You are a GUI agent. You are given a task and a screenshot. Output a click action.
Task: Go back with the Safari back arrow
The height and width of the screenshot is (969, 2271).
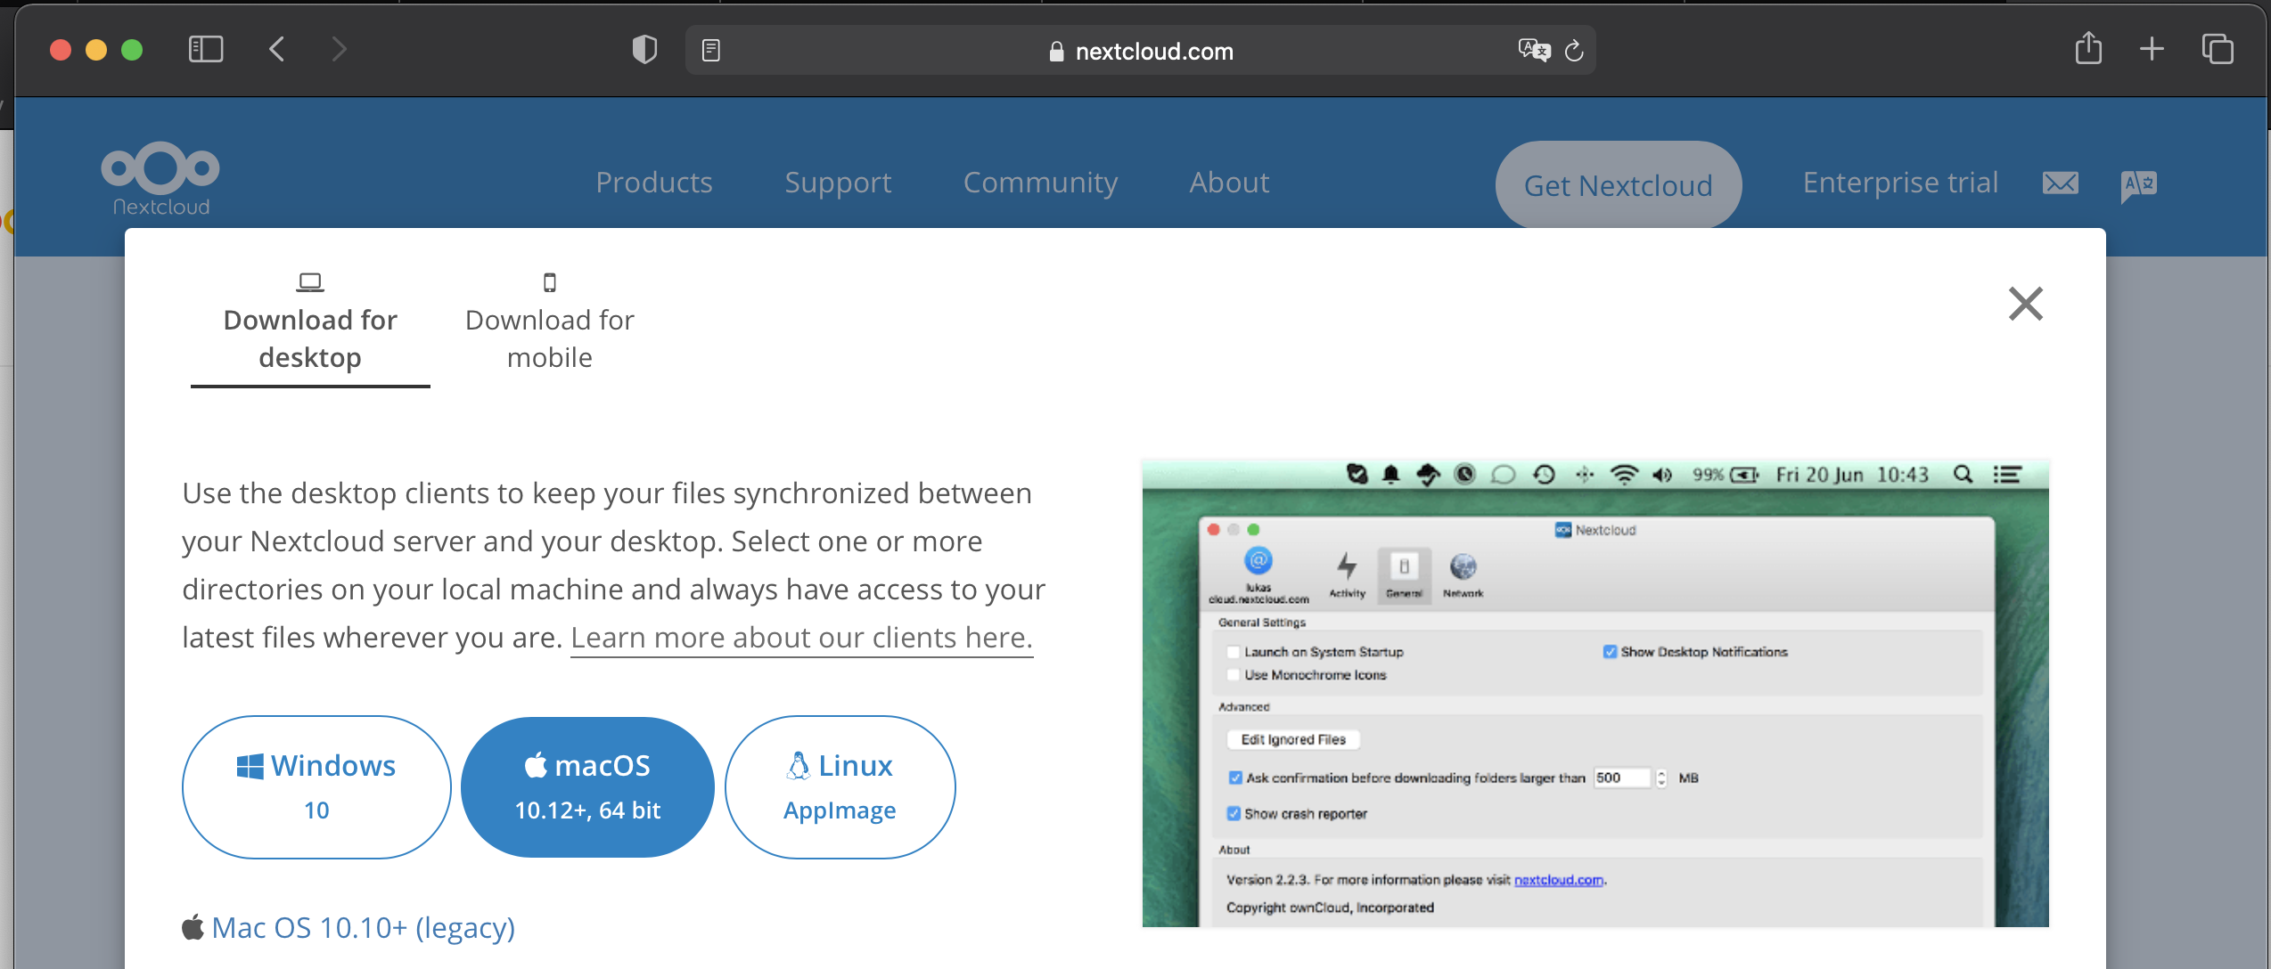point(277,49)
